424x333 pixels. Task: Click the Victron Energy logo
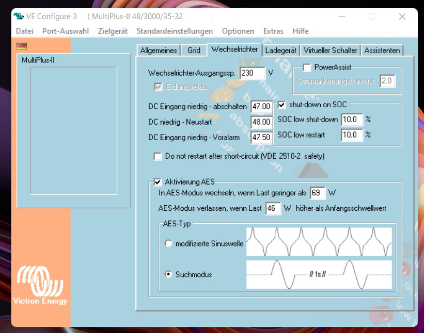(x=40, y=285)
